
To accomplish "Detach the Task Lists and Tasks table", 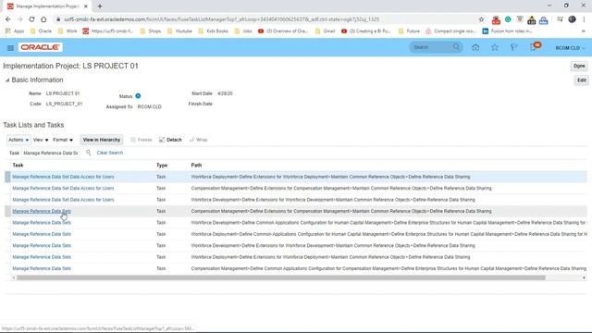I will 170,140.
